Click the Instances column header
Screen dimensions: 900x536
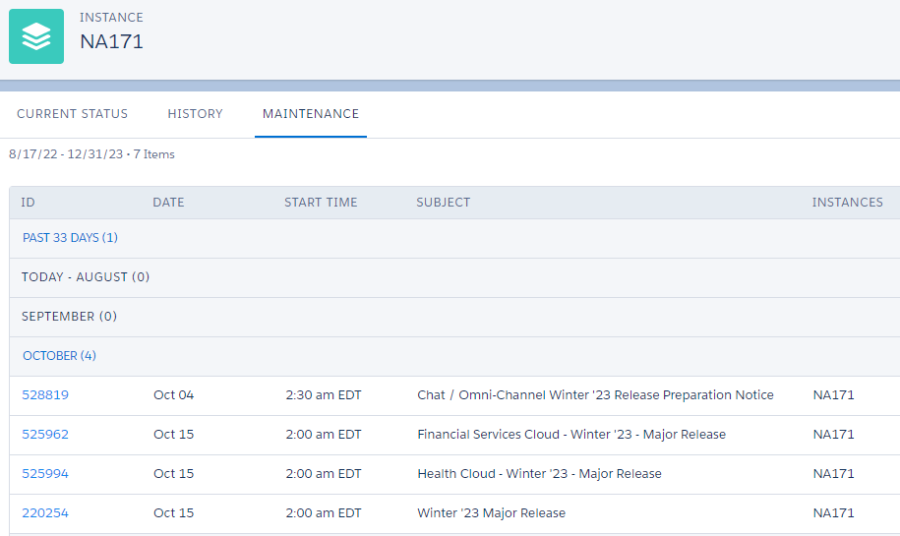[x=847, y=202]
